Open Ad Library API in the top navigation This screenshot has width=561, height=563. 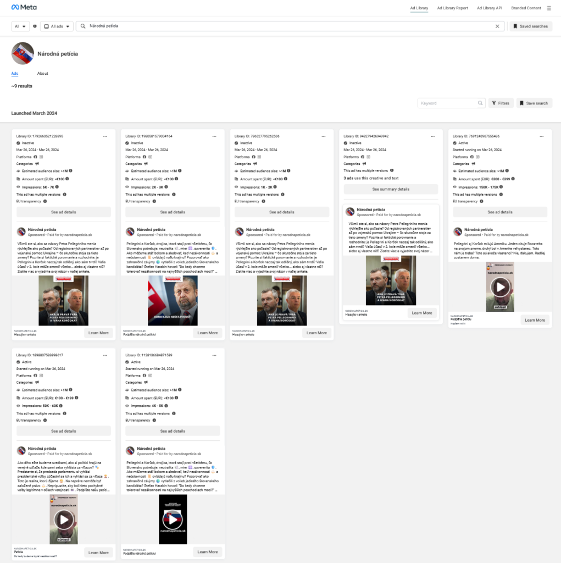(490, 8)
